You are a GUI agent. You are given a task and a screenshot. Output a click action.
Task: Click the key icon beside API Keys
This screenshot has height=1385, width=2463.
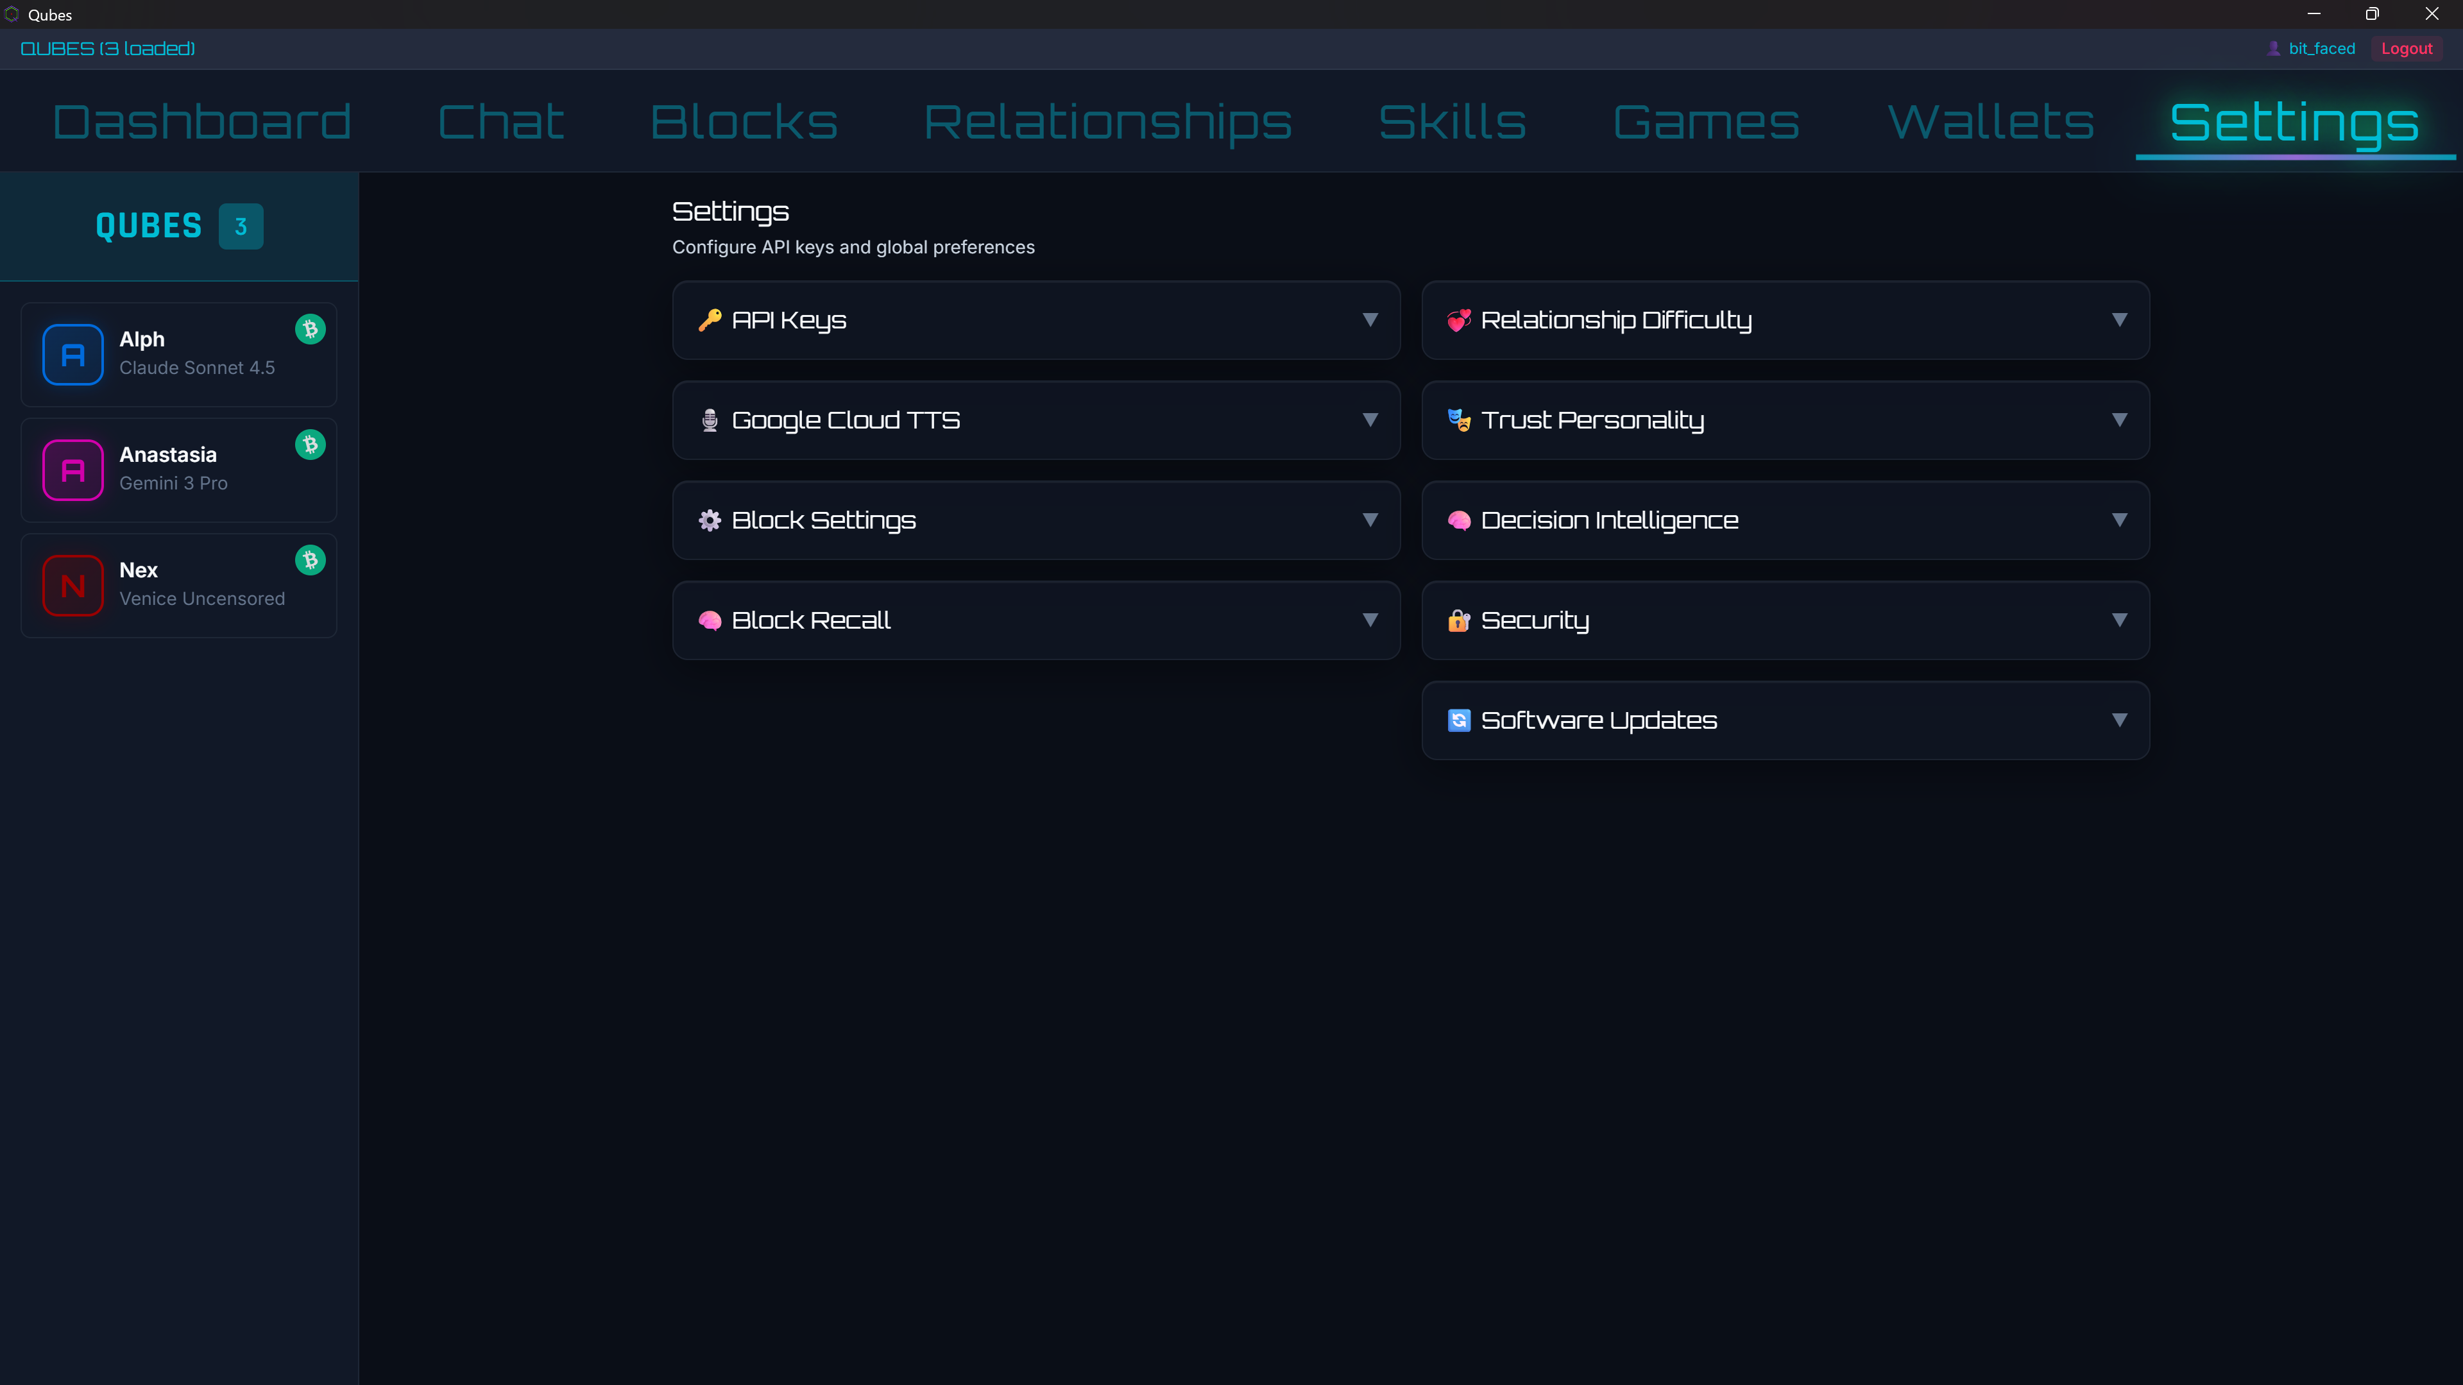pos(710,320)
